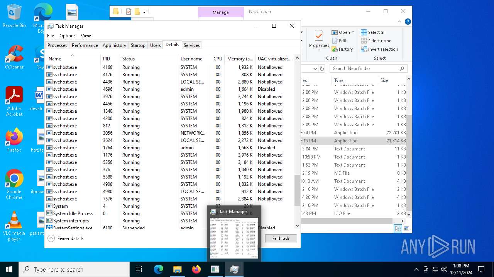Switch to the Users tab
Image resolution: width=494 pixels, height=277 pixels.
tap(156, 45)
